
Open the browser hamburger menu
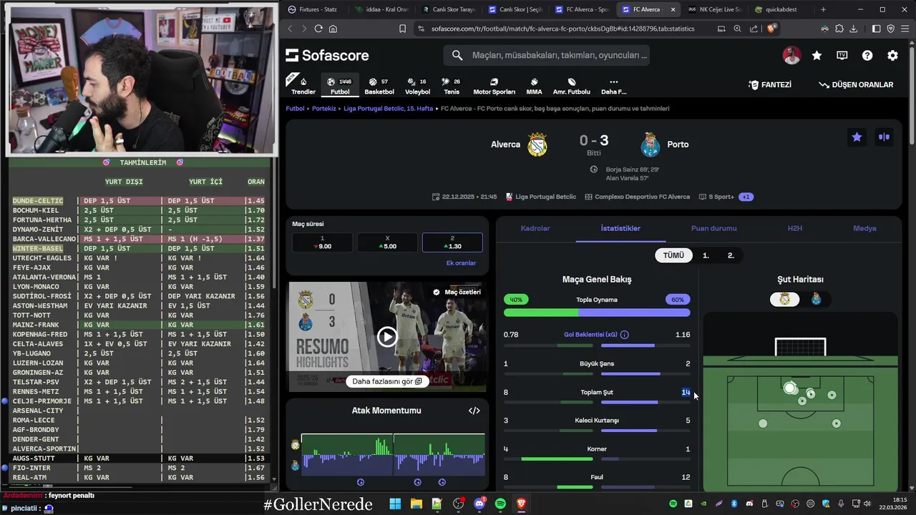[905, 29]
